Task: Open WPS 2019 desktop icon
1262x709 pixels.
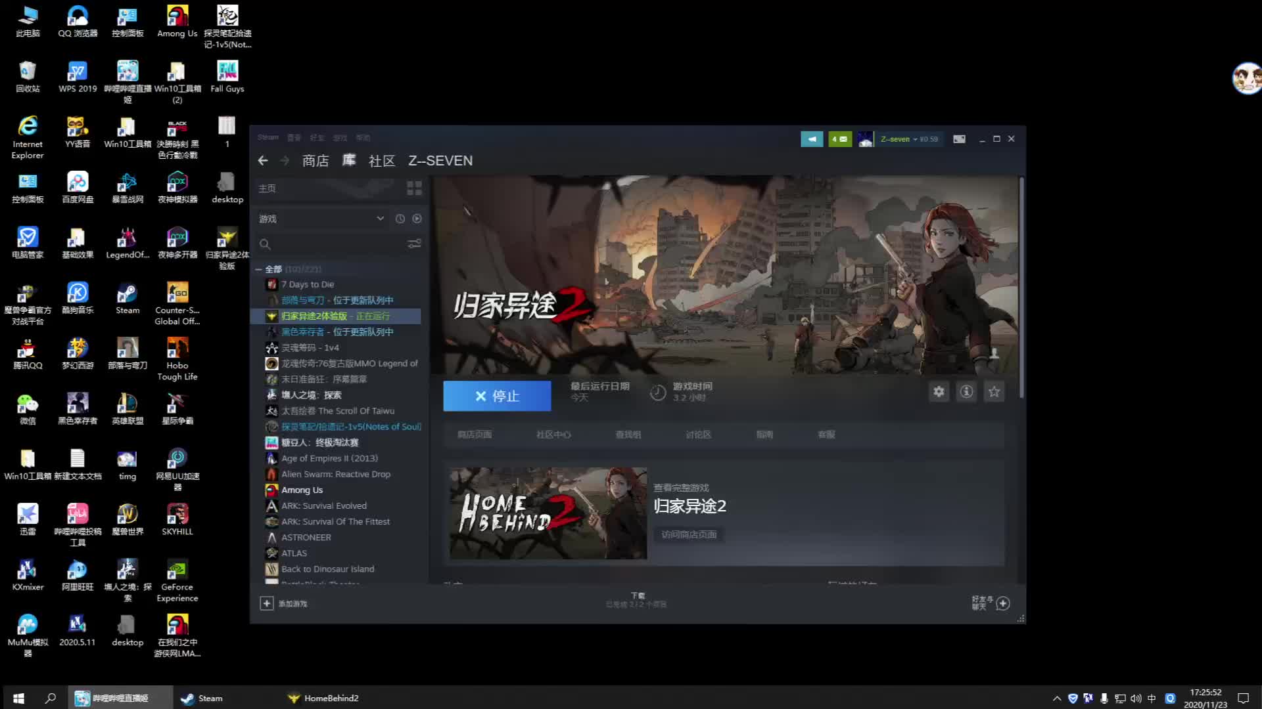Action: 78,77
